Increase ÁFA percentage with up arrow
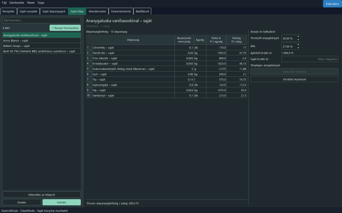 point(298,45)
